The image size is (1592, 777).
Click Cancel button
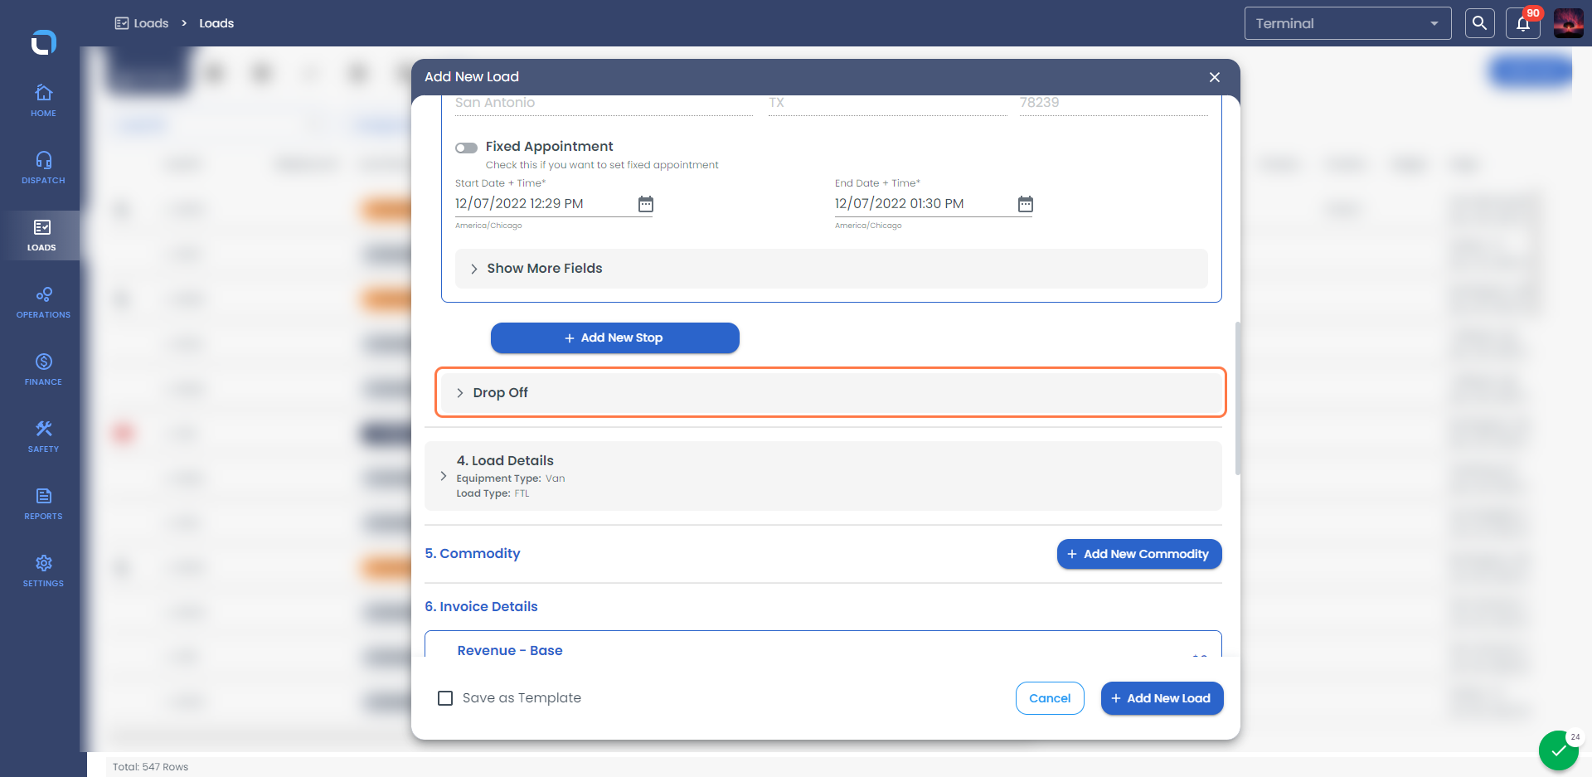click(x=1050, y=698)
